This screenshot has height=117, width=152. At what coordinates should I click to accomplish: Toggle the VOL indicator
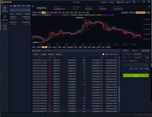click(x=34, y=47)
